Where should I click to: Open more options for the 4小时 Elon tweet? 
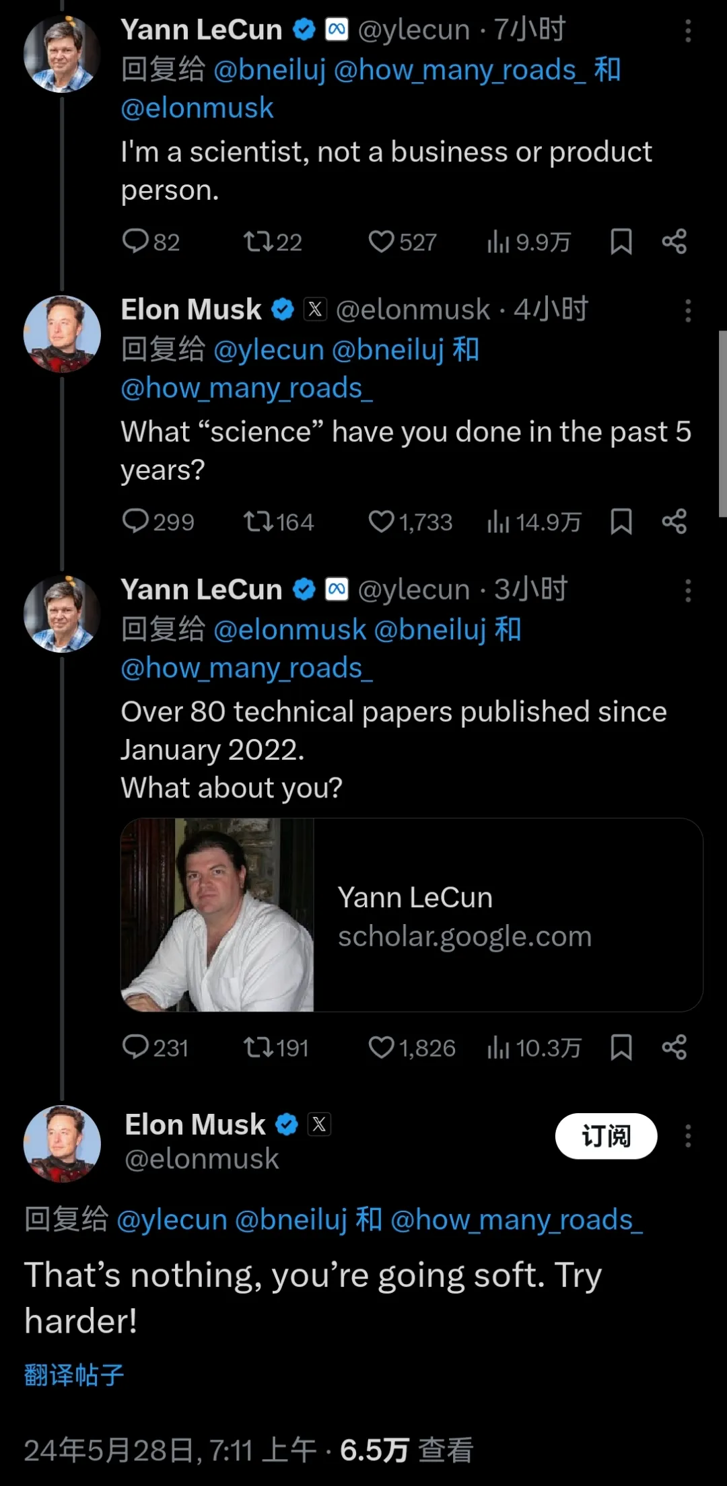click(688, 311)
